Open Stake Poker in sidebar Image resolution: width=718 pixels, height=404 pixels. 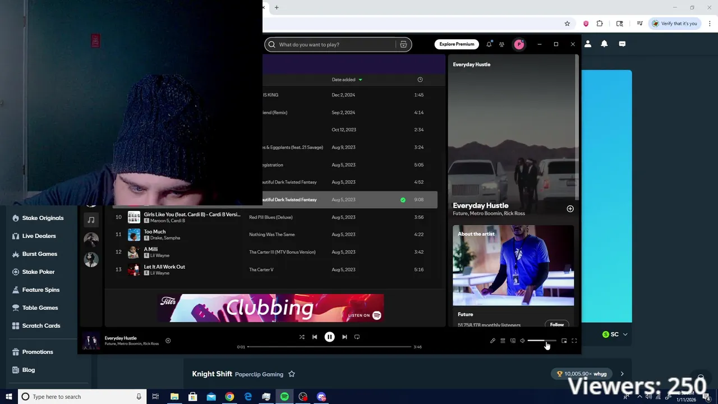point(38,272)
